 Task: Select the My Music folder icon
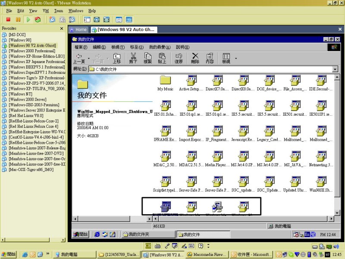click(166, 83)
